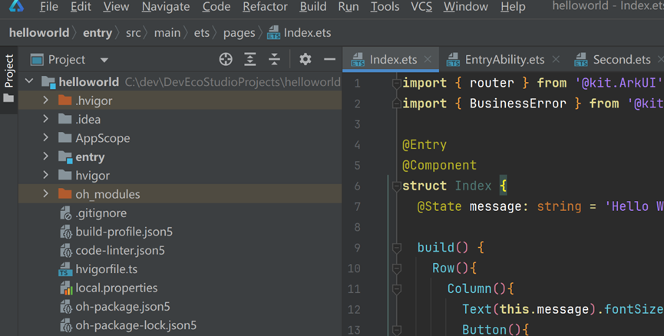Click the DevEco Studio logo icon
This screenshot has height=336, width=664.
17,5
